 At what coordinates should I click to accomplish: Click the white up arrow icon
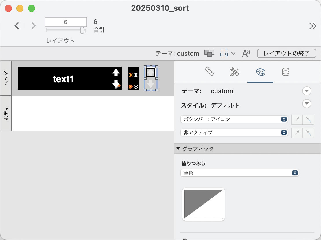(x=116, y=72)
